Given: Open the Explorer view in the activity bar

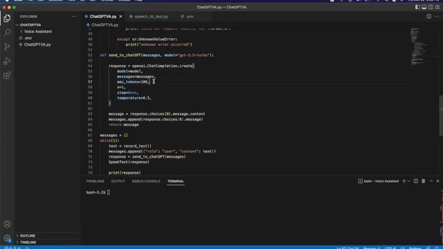Looking at the screenshot, I should (x=7, y=19).
